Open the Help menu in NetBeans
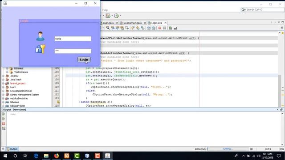The width and height of the screenshot is (285, 160). click(105, 10)
